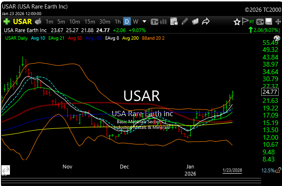The image size is (282, 186).
Task: Click the share arrow icon
Action: coord(206,21)
